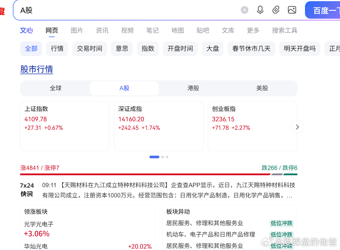
Task: Switch market view to 港股
Action: (x=193, y=88)
